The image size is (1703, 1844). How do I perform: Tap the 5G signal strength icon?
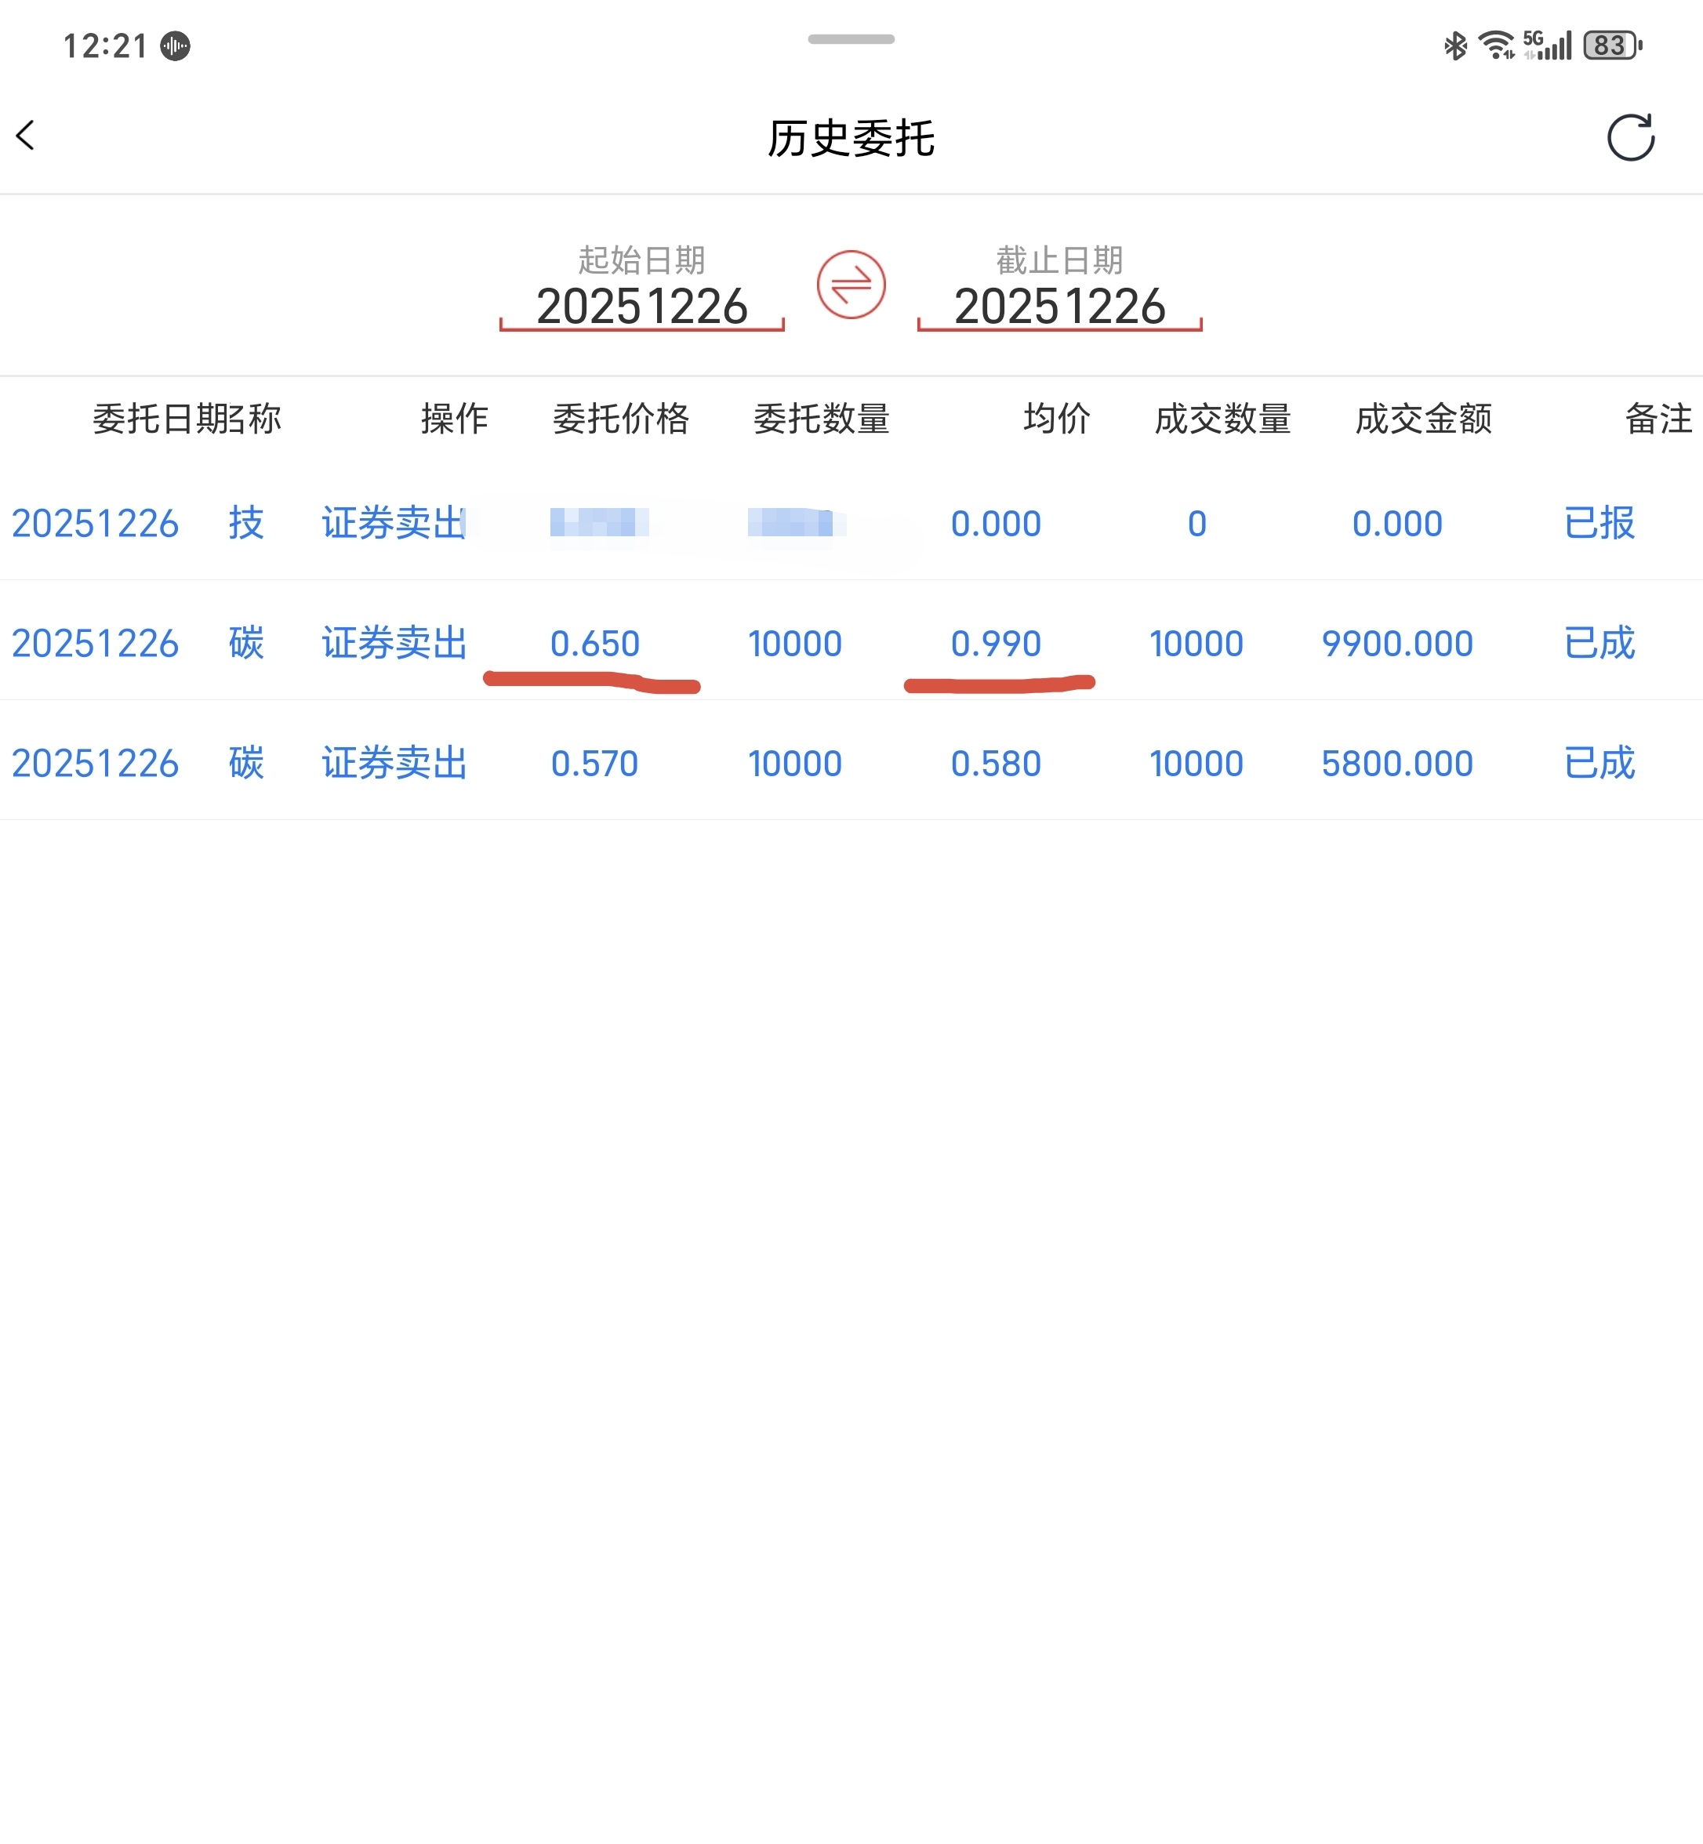[x=1549, y=45]
